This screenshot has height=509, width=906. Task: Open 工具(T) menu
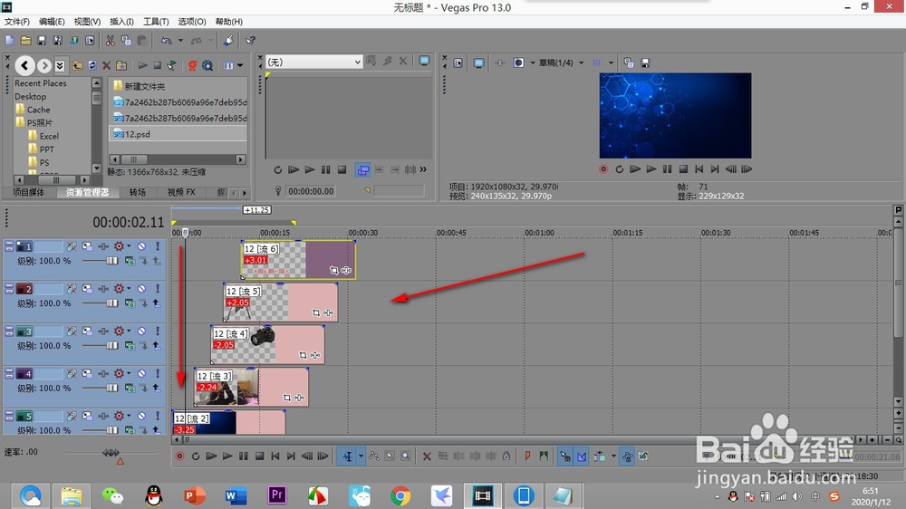[x=156, y=22]
